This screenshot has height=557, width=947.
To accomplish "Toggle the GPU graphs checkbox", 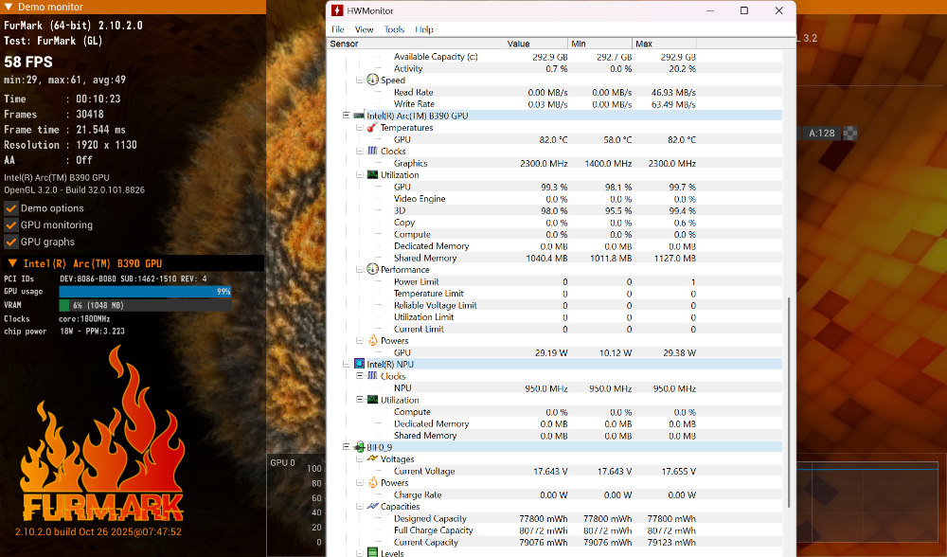I will (x=10, y=242).
